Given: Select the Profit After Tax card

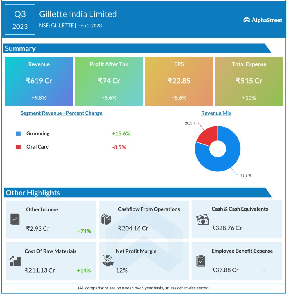Looking at the screenshot, I should 109,81.
